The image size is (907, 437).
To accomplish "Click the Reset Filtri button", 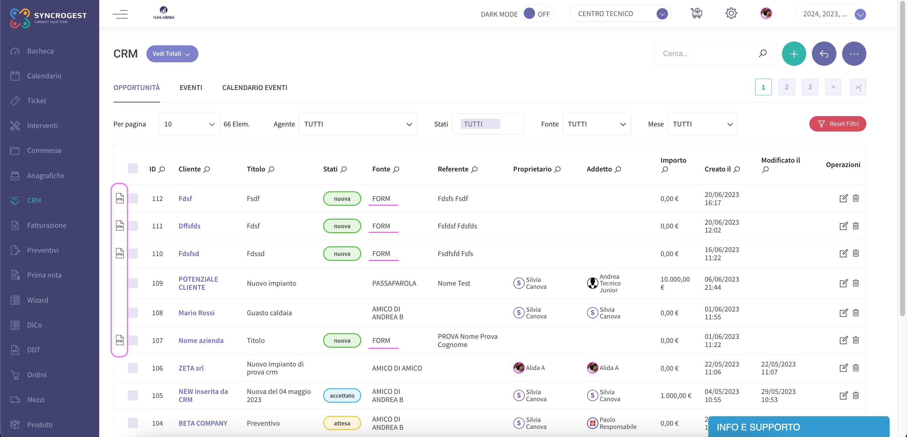I will (838, 124).
